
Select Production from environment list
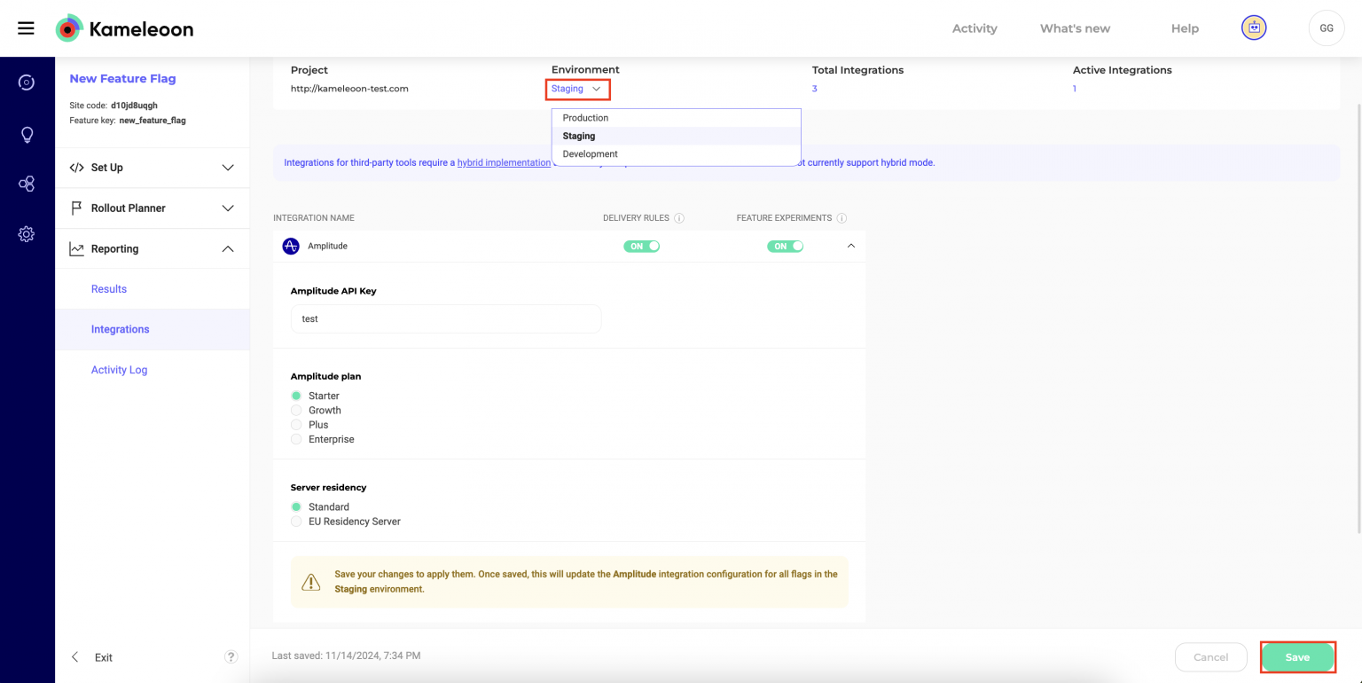click(586, 118)
